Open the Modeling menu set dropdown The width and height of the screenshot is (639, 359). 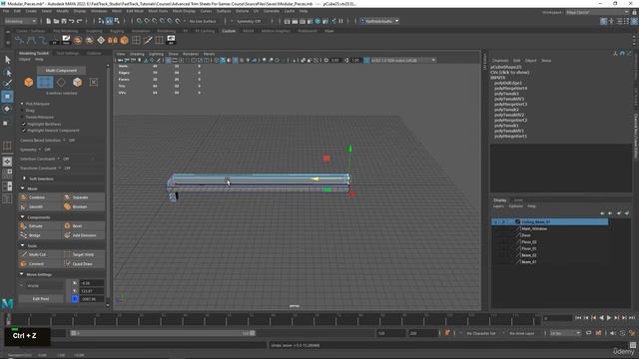(x=20, y=21)
